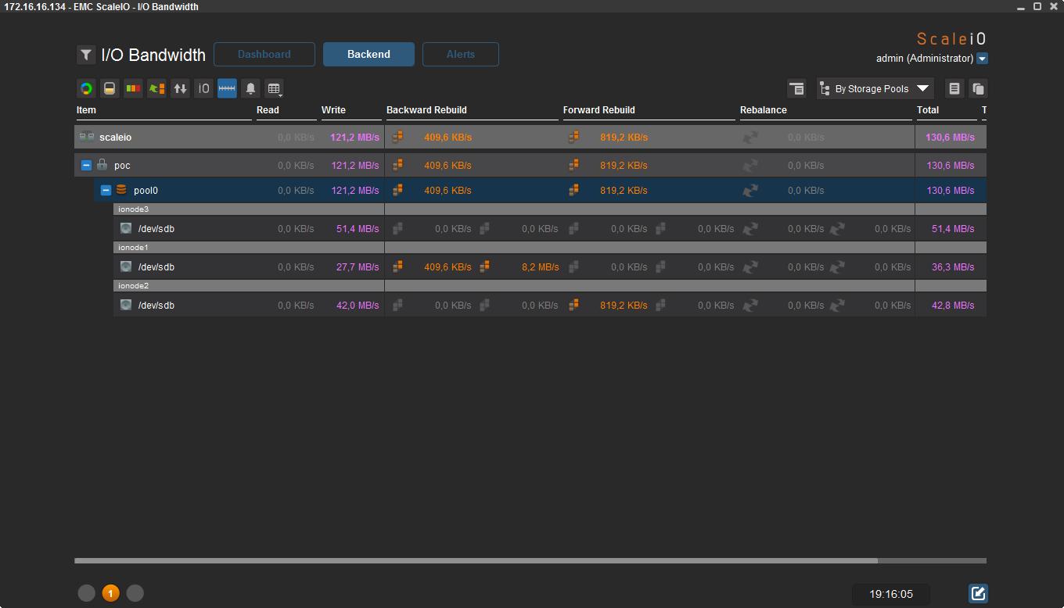Viewport: 1064px width, 608px height.
Task: Switch to the Dashboard tab
Action: [264, 54]
